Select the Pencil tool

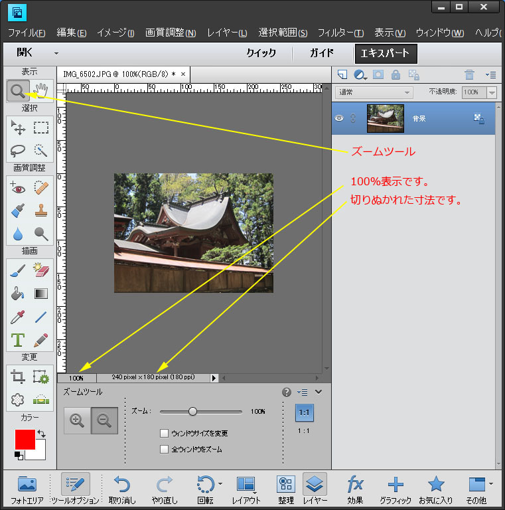point(41,340)
